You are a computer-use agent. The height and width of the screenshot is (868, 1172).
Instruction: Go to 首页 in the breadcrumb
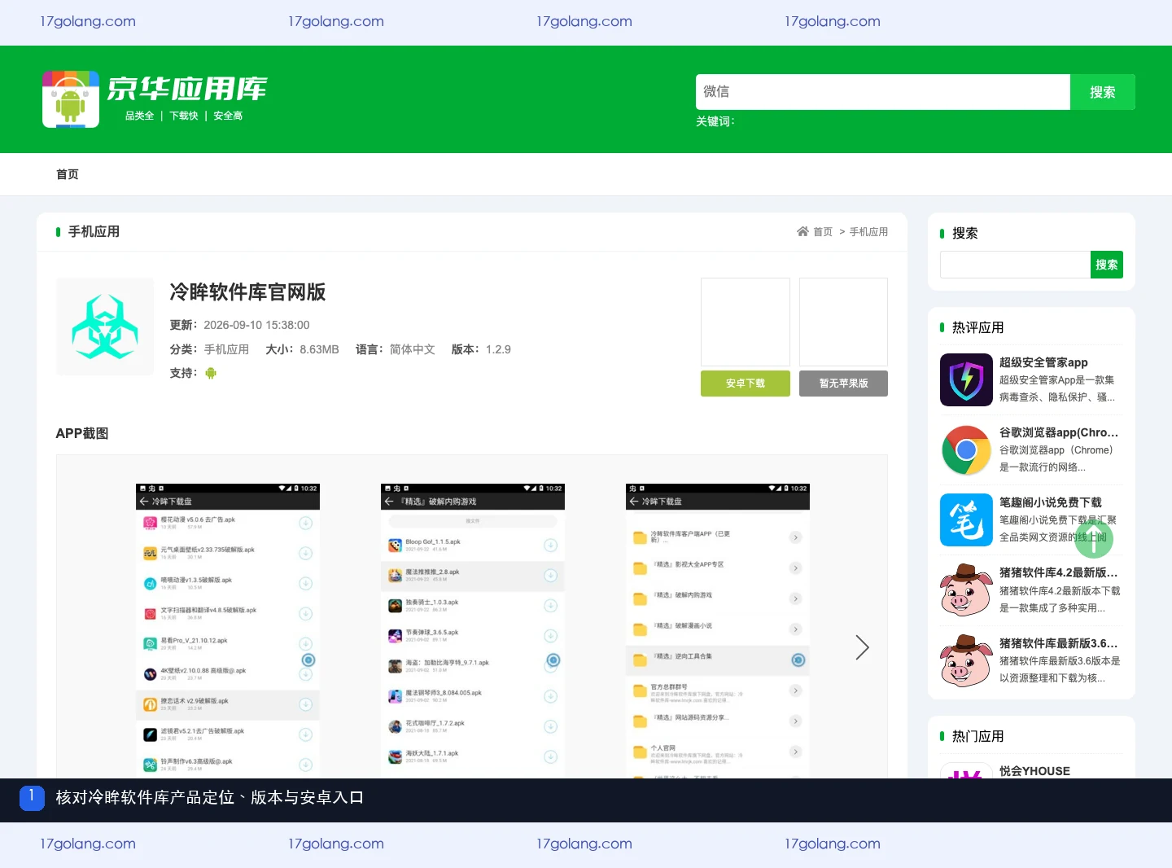pos(823,232)
